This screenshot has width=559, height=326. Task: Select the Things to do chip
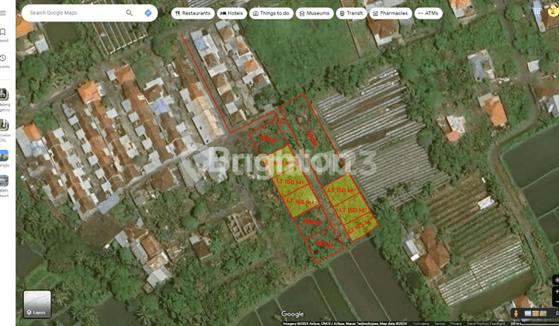click(271, 13)
